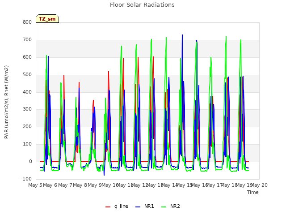Click the red q_line legend swatch
286x215 pixels.
(108, 207)
